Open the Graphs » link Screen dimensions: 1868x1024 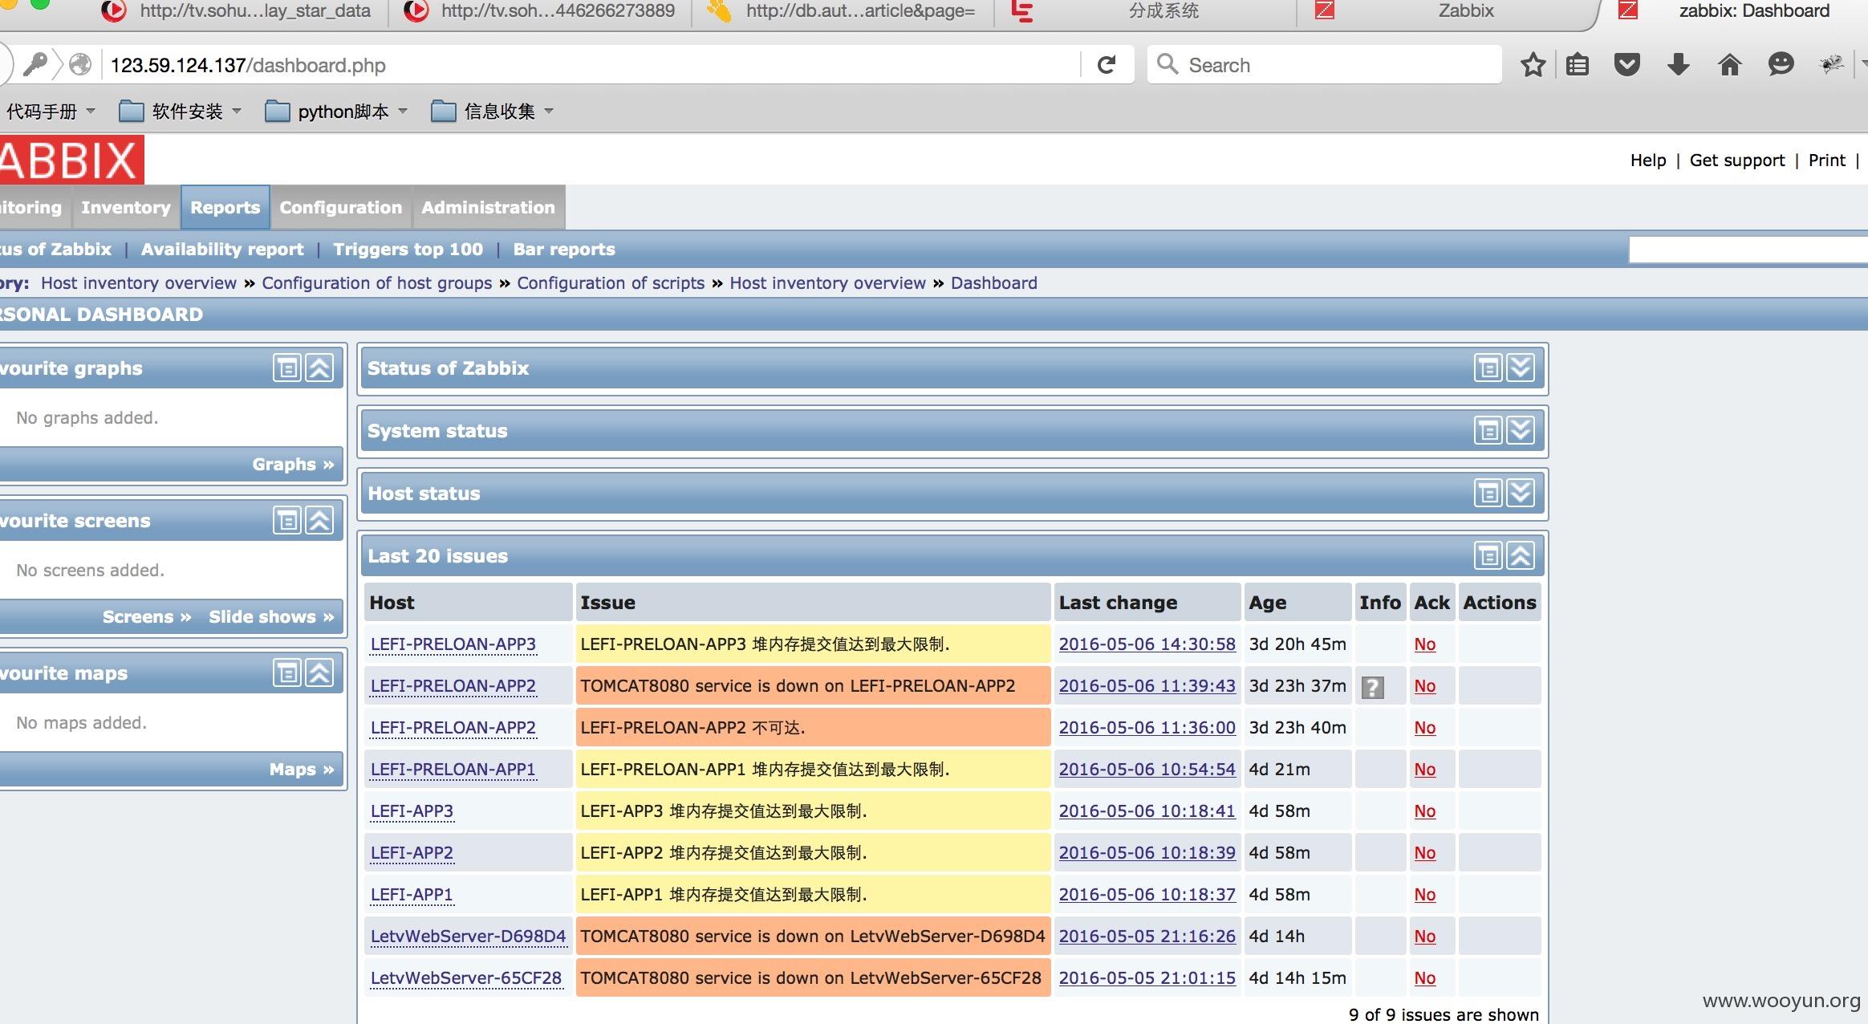(x=293, y=465)
